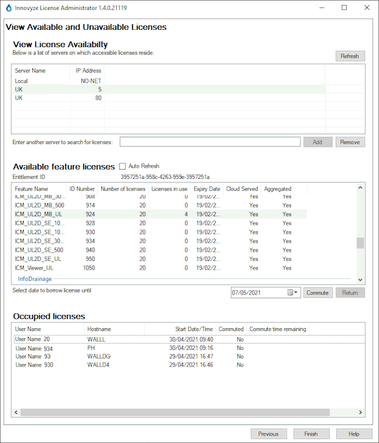The width and height of the screenshot is (379, 443).
Task: Select the feature row with ID 934
Action: (160, 241)
